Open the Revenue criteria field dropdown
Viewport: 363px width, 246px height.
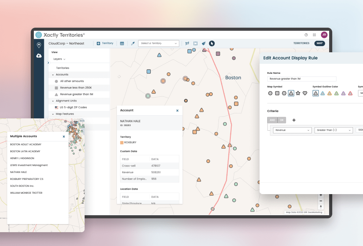[x=292, y=130]
